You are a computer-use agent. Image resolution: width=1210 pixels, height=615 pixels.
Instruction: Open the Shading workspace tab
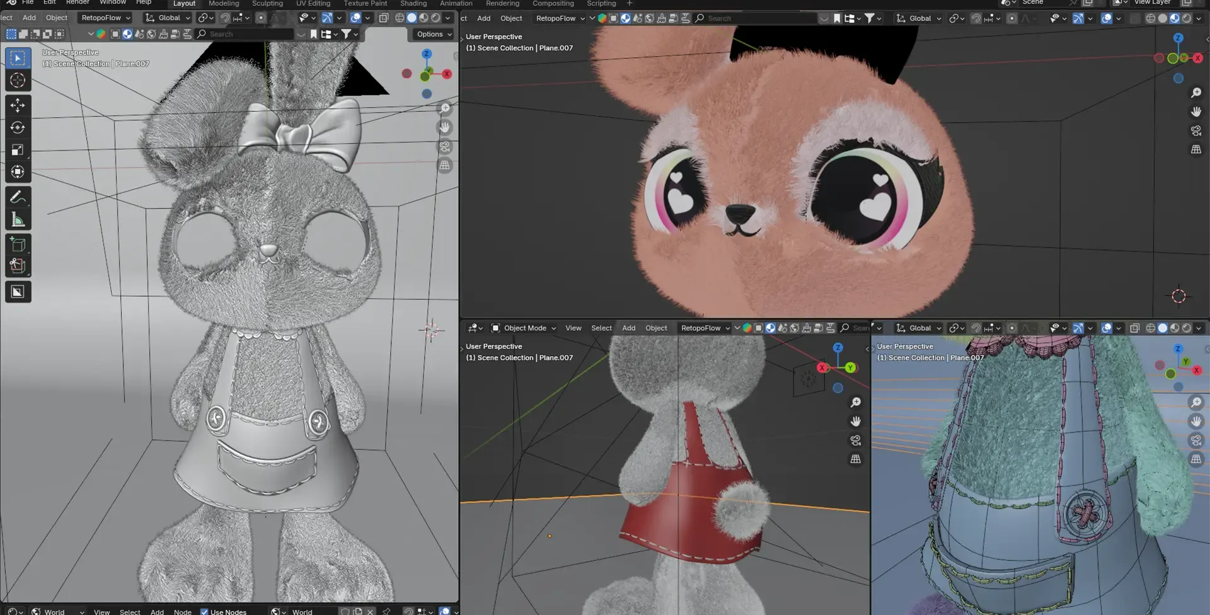[413, 4]
